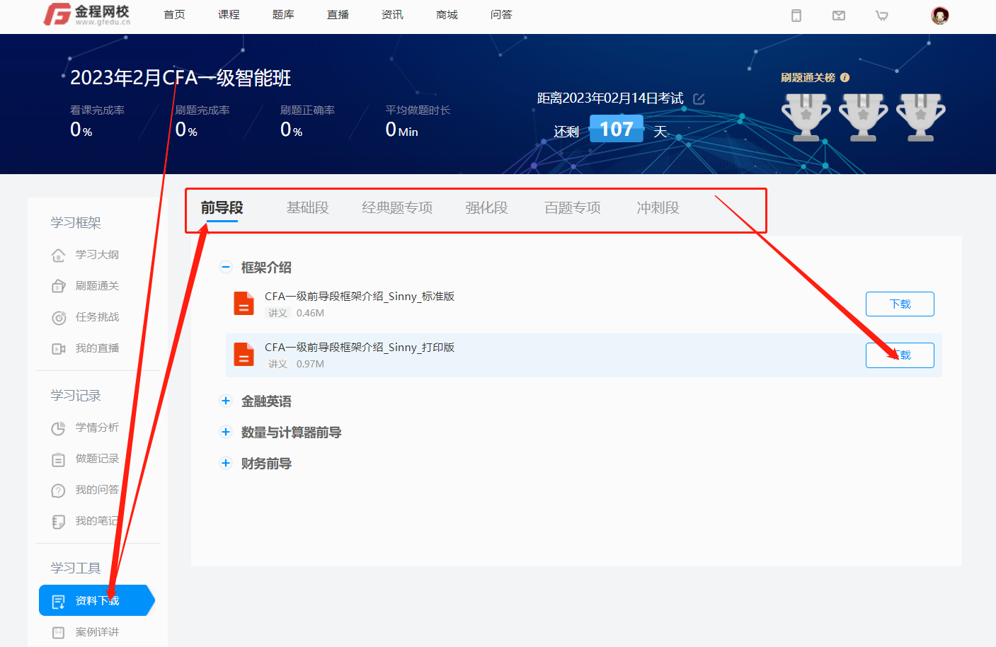The width and height of the screenshot is (996, 647).
Task: Go to the 百题专项 tab
Action: [573, 207]
